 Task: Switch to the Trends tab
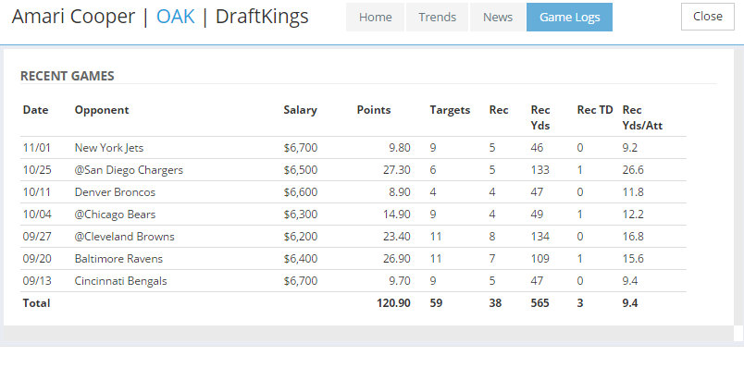pyautogui.click(x=437, y=17)
